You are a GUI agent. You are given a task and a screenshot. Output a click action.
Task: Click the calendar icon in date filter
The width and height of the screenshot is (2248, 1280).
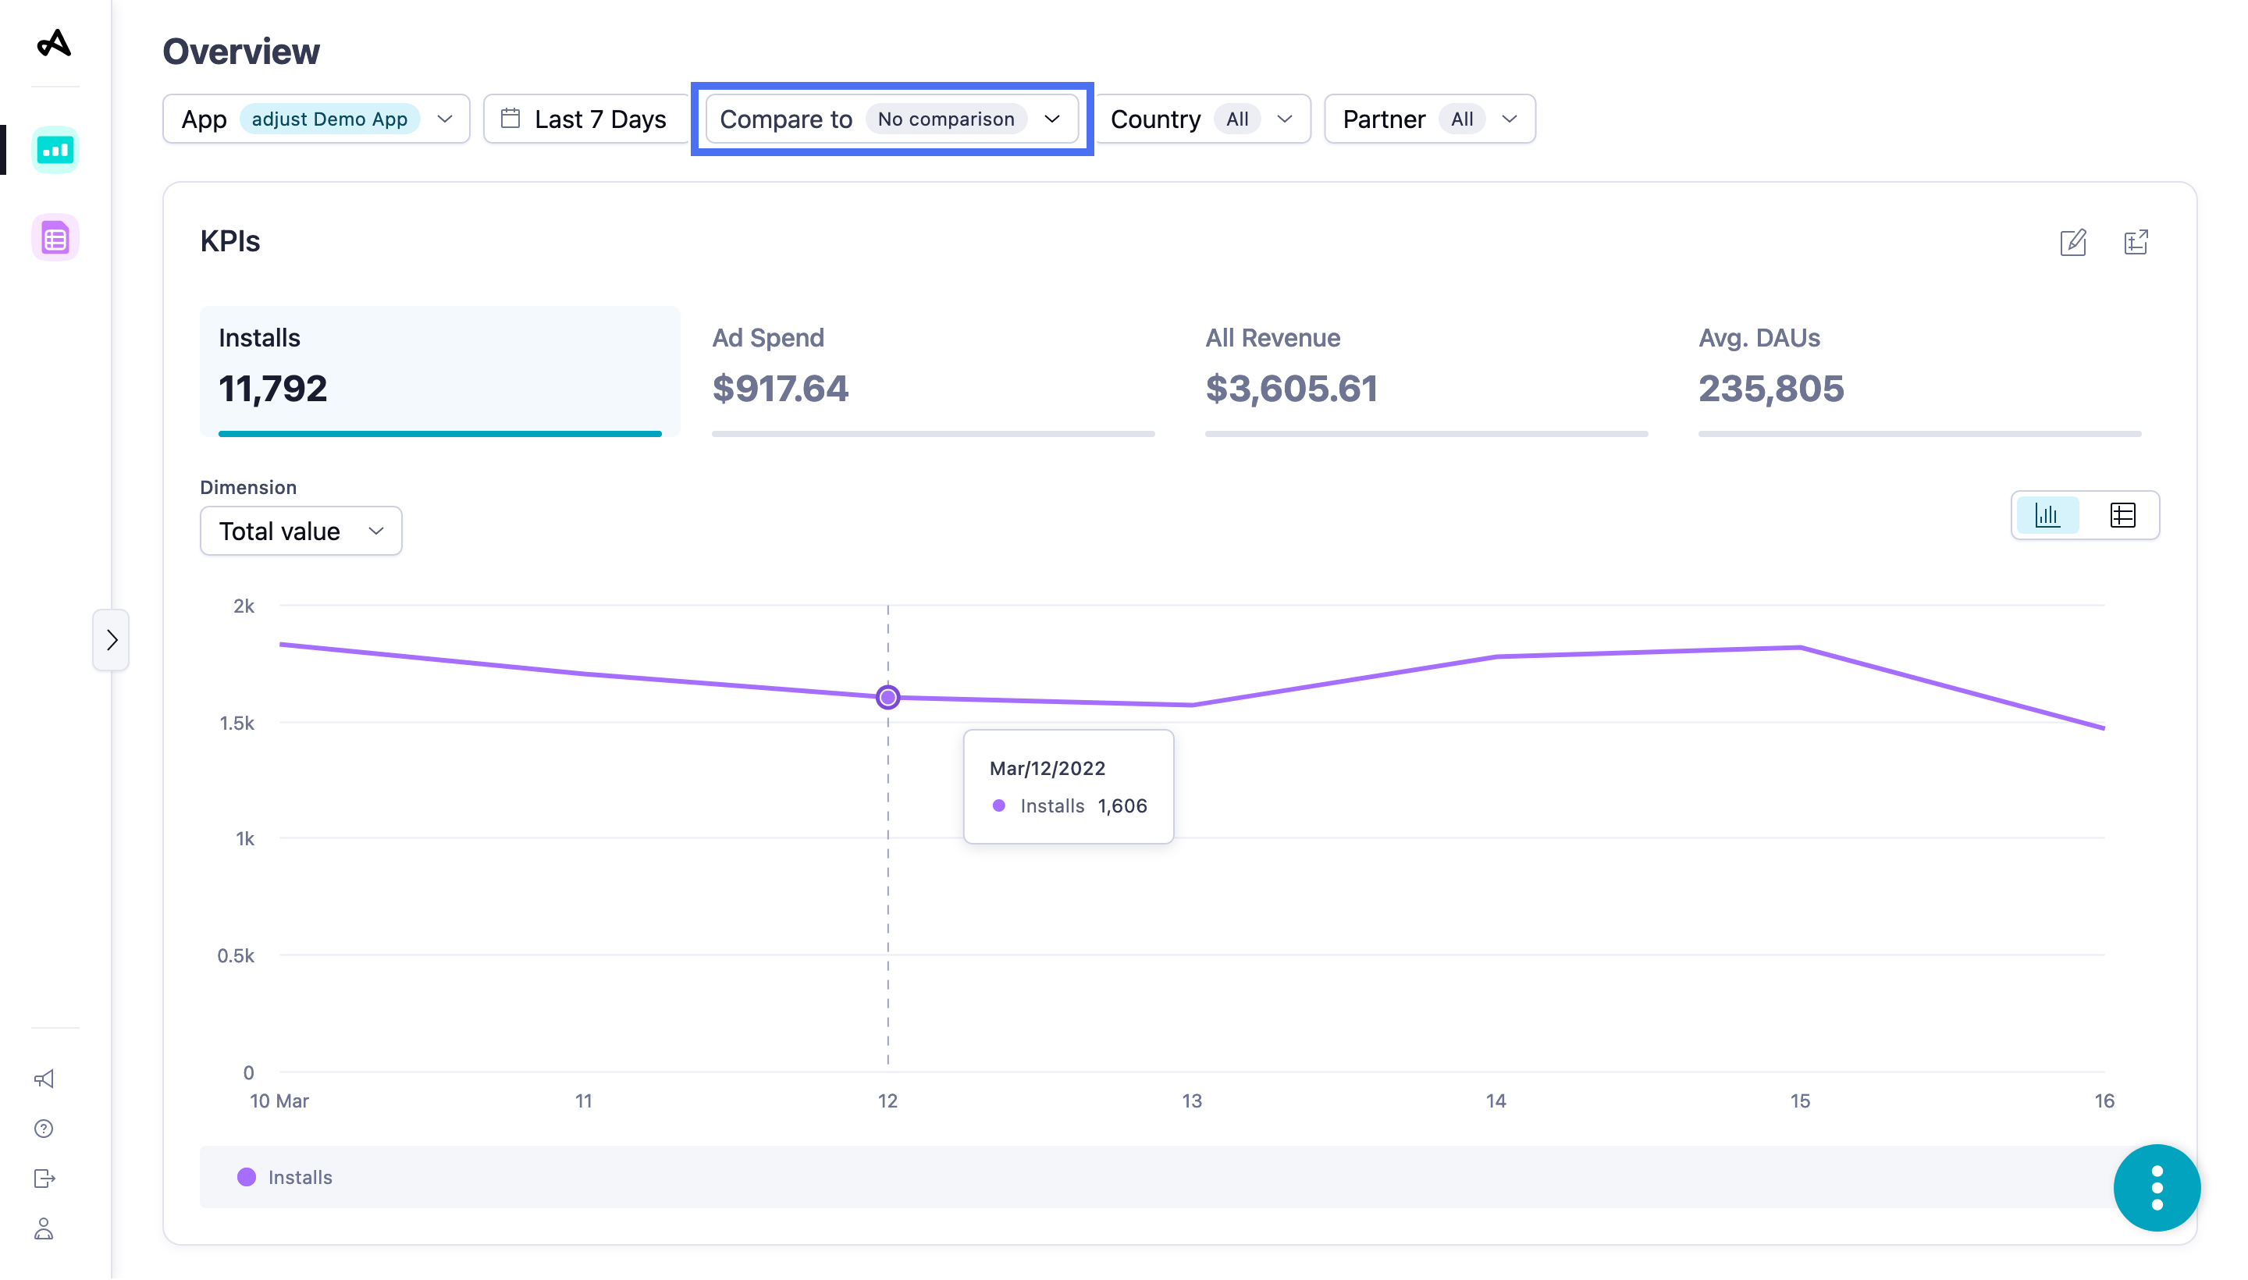pos(510,118)
